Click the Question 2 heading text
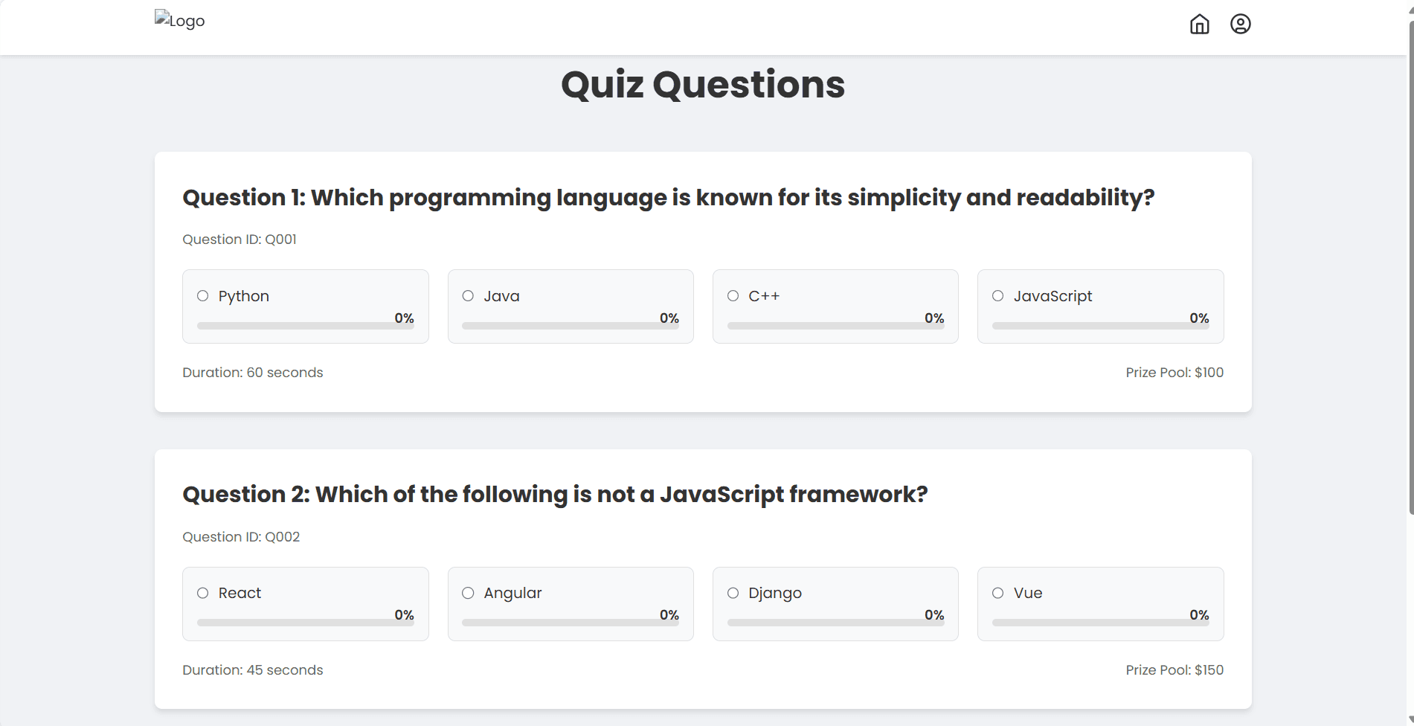1414x726 pixels. 555,494
